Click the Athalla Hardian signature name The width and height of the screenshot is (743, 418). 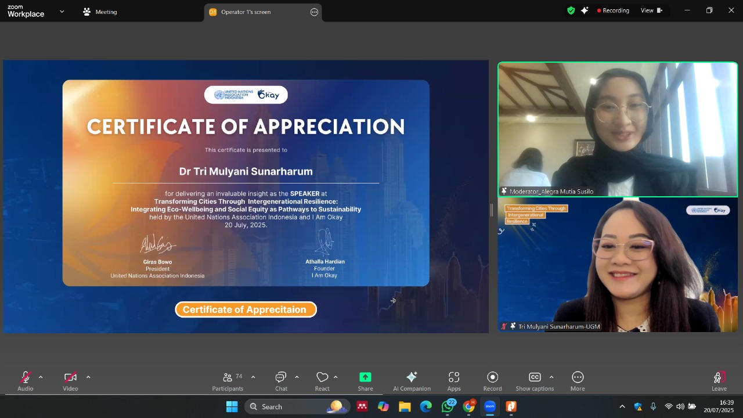pos(325,261)
